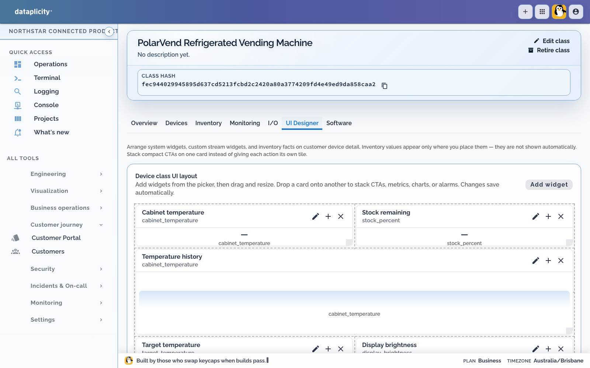Remove the Target temperature widget
This screenshot has height=368, width=590.
pos(341,349)
